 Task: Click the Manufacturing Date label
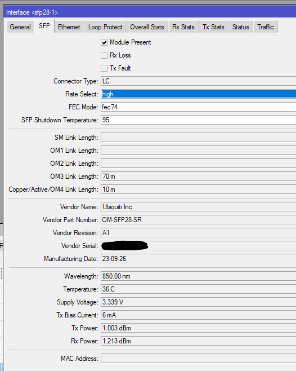coord(71,259)
